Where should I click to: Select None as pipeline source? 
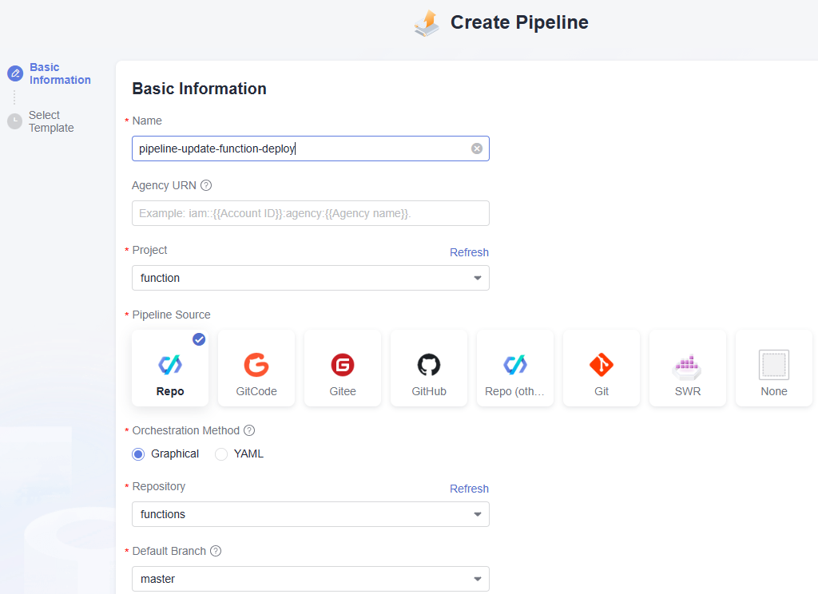pyautogui.click(x=773, y=369)
